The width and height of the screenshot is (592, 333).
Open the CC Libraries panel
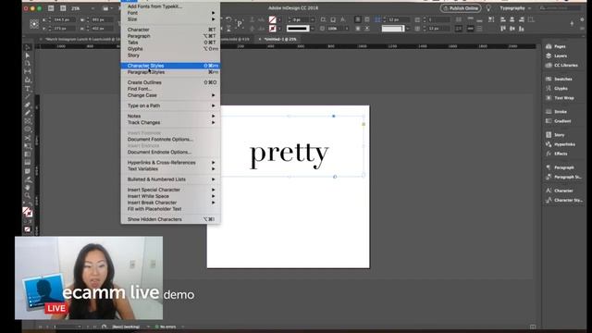(x=561, y=66)
